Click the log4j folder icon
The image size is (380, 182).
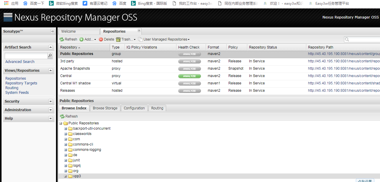tap(70, 166)
